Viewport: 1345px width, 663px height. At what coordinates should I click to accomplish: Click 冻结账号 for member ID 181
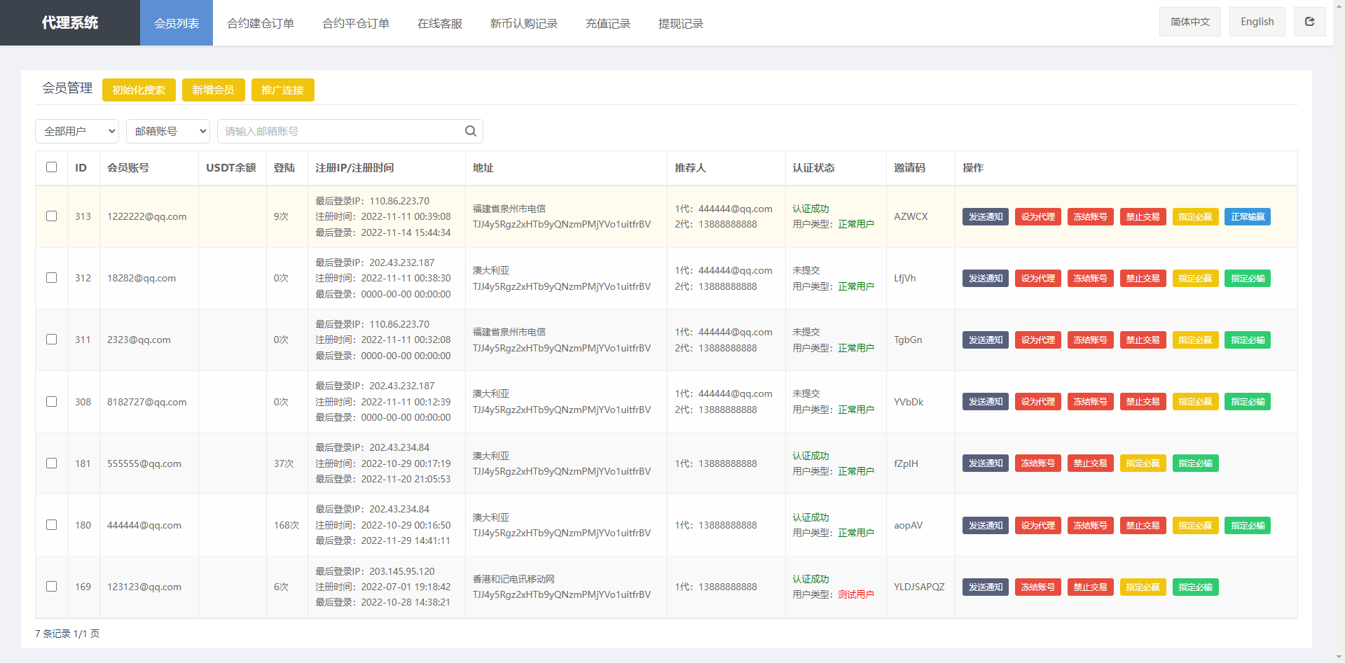pyautogui.click(x=1038, y=463)
